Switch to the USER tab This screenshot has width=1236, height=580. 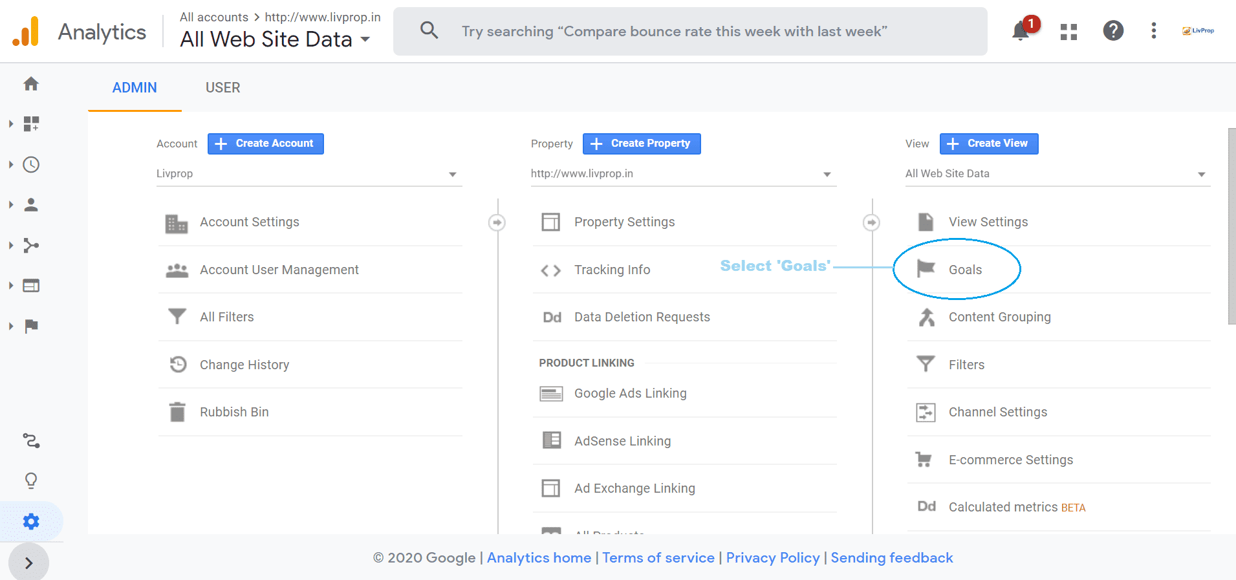click(x=222, y=88)
